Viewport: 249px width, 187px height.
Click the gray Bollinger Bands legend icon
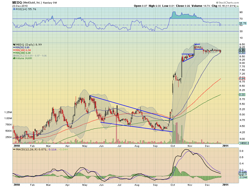14,56
